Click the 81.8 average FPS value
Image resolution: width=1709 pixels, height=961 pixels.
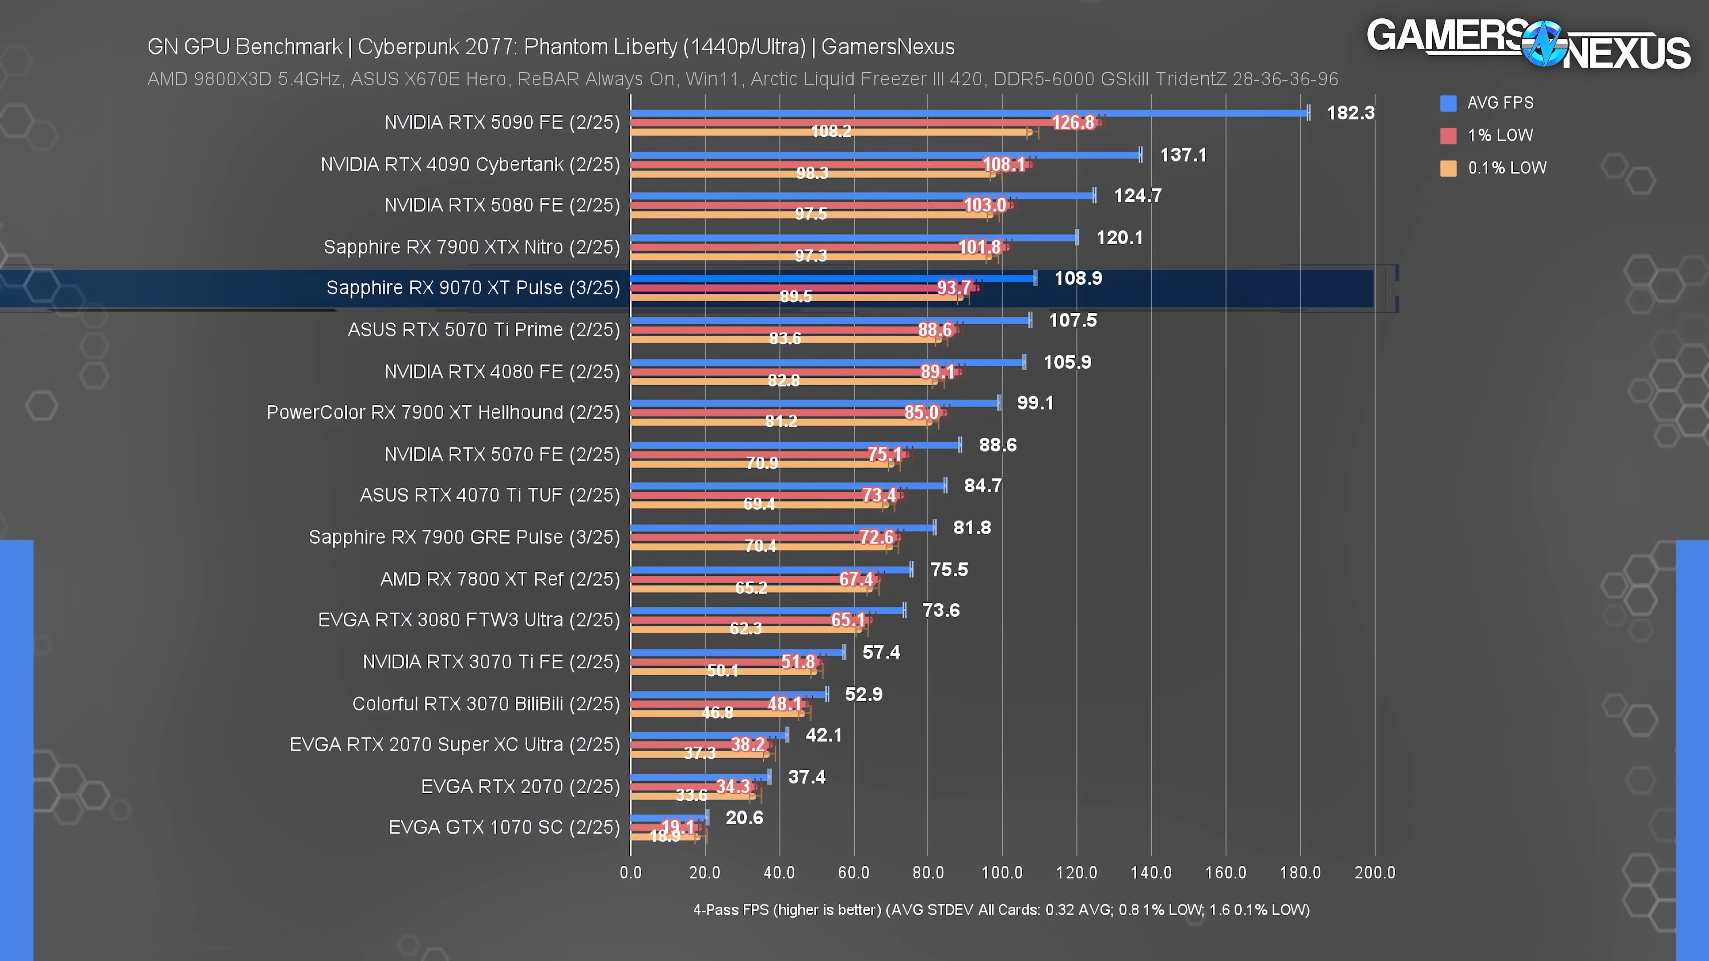(972, 529)
